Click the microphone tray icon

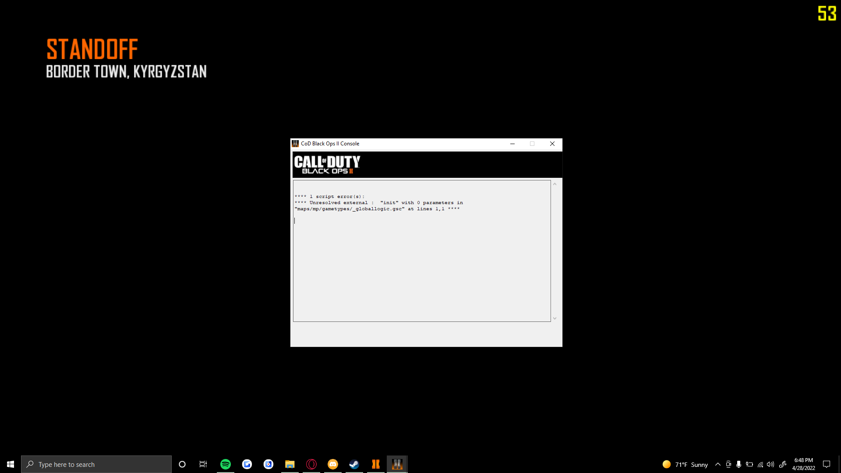pyautogui.click(x=739, y=464)
